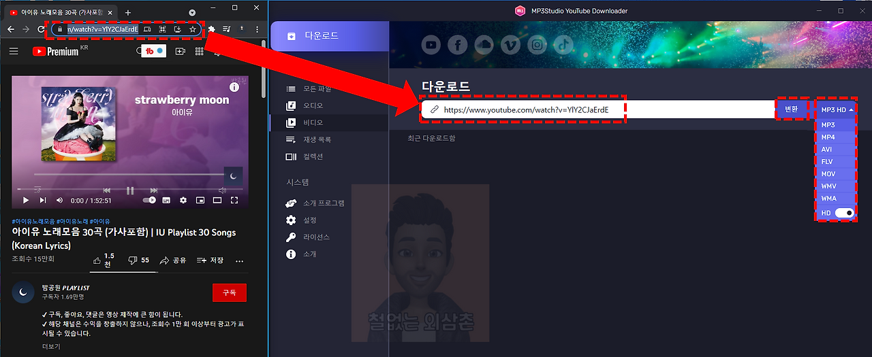Play the YouTube video
This screenshot has width=872, height=357.
[x=26, y=200]
